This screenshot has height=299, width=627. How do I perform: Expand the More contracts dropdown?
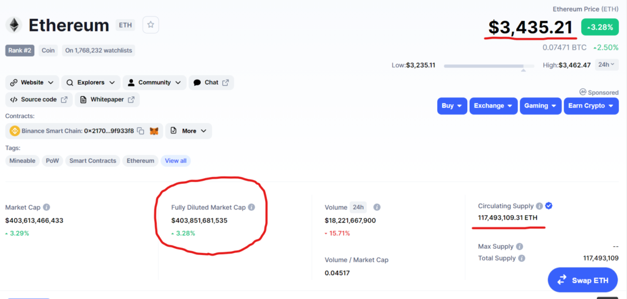click(189, 131)
